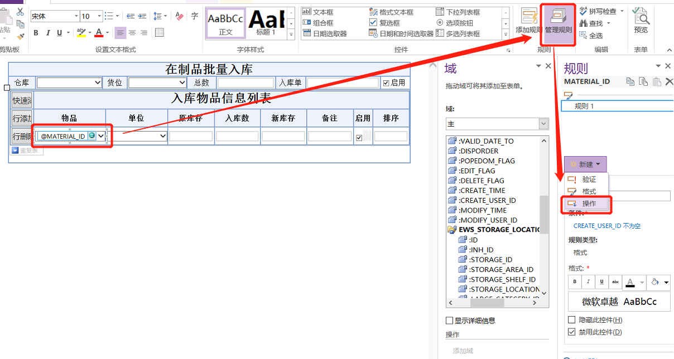Decrease paragraph indent
Image resolution: width=674 pixels, height=359 pixels.
pyautogui.click(x=129, y=16)
